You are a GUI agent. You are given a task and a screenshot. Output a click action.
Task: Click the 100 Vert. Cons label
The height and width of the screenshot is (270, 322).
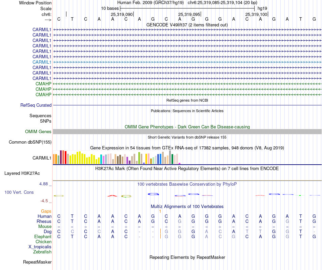(19, 192)
